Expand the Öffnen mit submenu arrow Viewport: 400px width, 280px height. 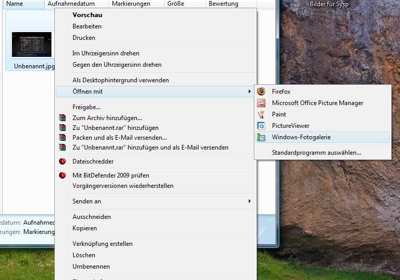pyautogui.click(x=250, y=92)
